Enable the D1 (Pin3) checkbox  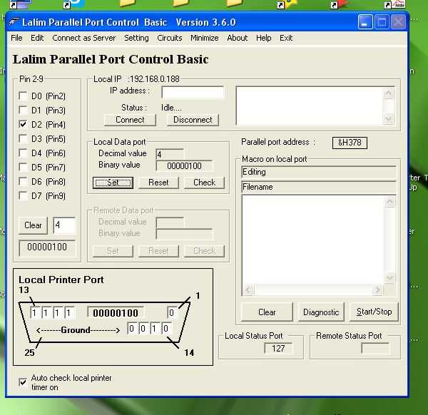click(x=23, y=111)
